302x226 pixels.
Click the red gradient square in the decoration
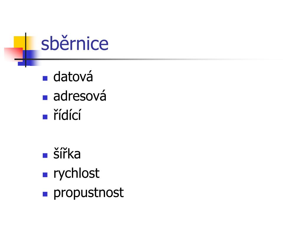click(x=13, y=54)
